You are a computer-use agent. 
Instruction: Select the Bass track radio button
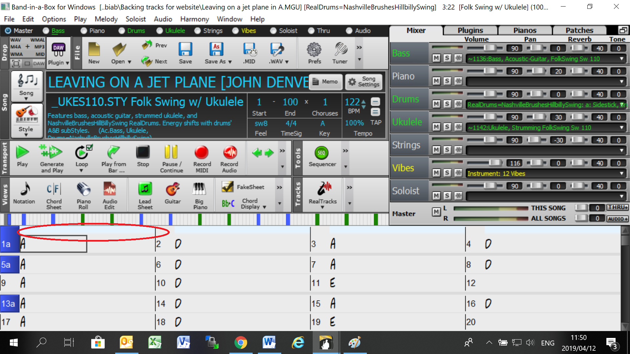point(46,30)
